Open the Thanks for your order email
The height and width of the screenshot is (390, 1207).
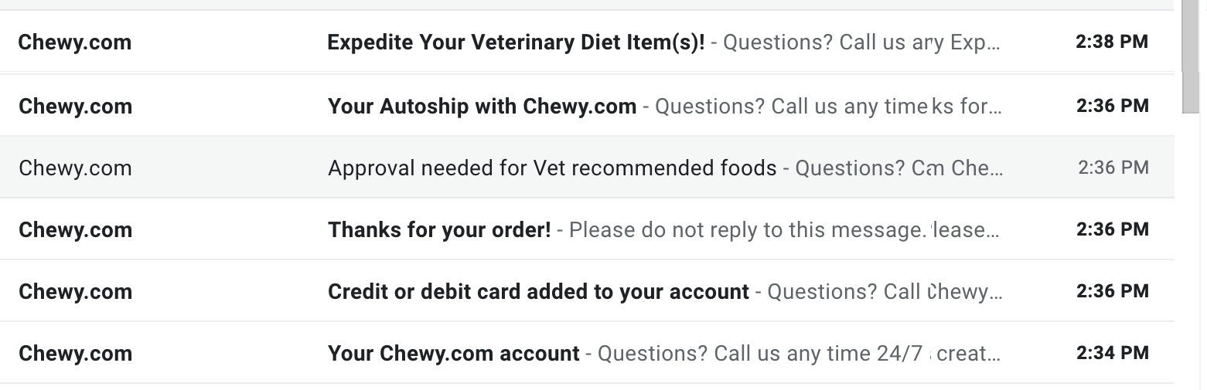439,229
